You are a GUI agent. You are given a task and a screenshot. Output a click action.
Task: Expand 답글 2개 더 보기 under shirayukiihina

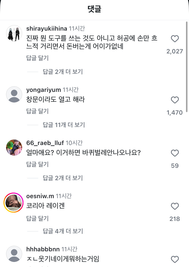coord(63,72)
